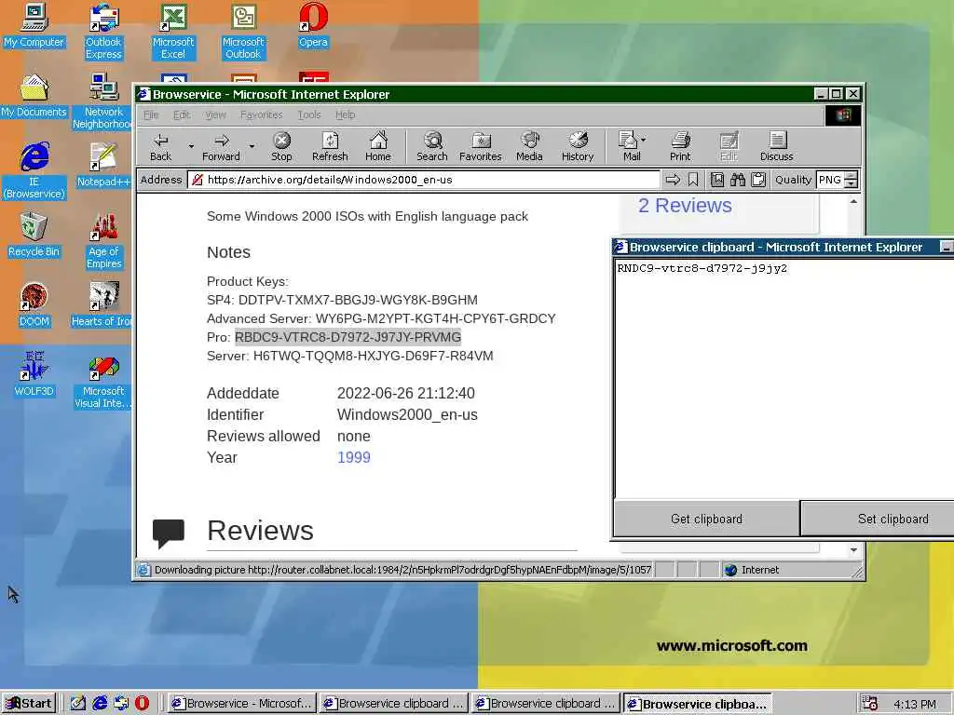
Task: Click the Show Desktop quick launch icon
Action: [78, 703]
